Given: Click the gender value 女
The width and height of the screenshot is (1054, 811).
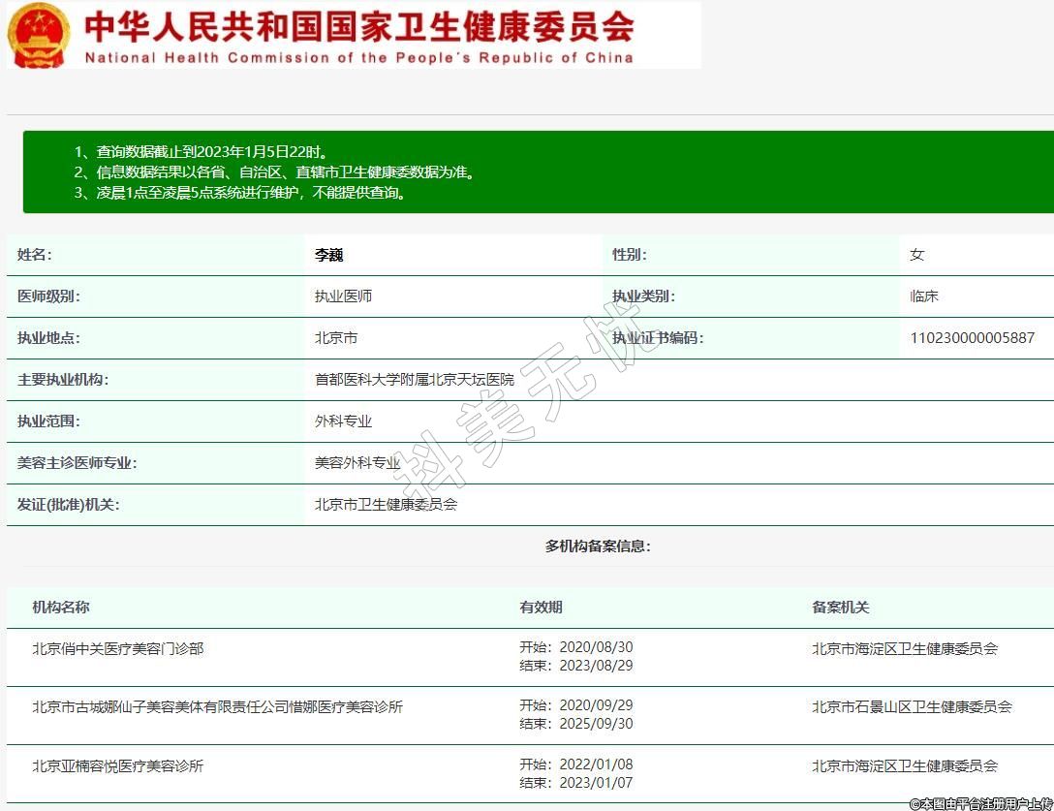Looking at the screenshot, I should [917, 255].
